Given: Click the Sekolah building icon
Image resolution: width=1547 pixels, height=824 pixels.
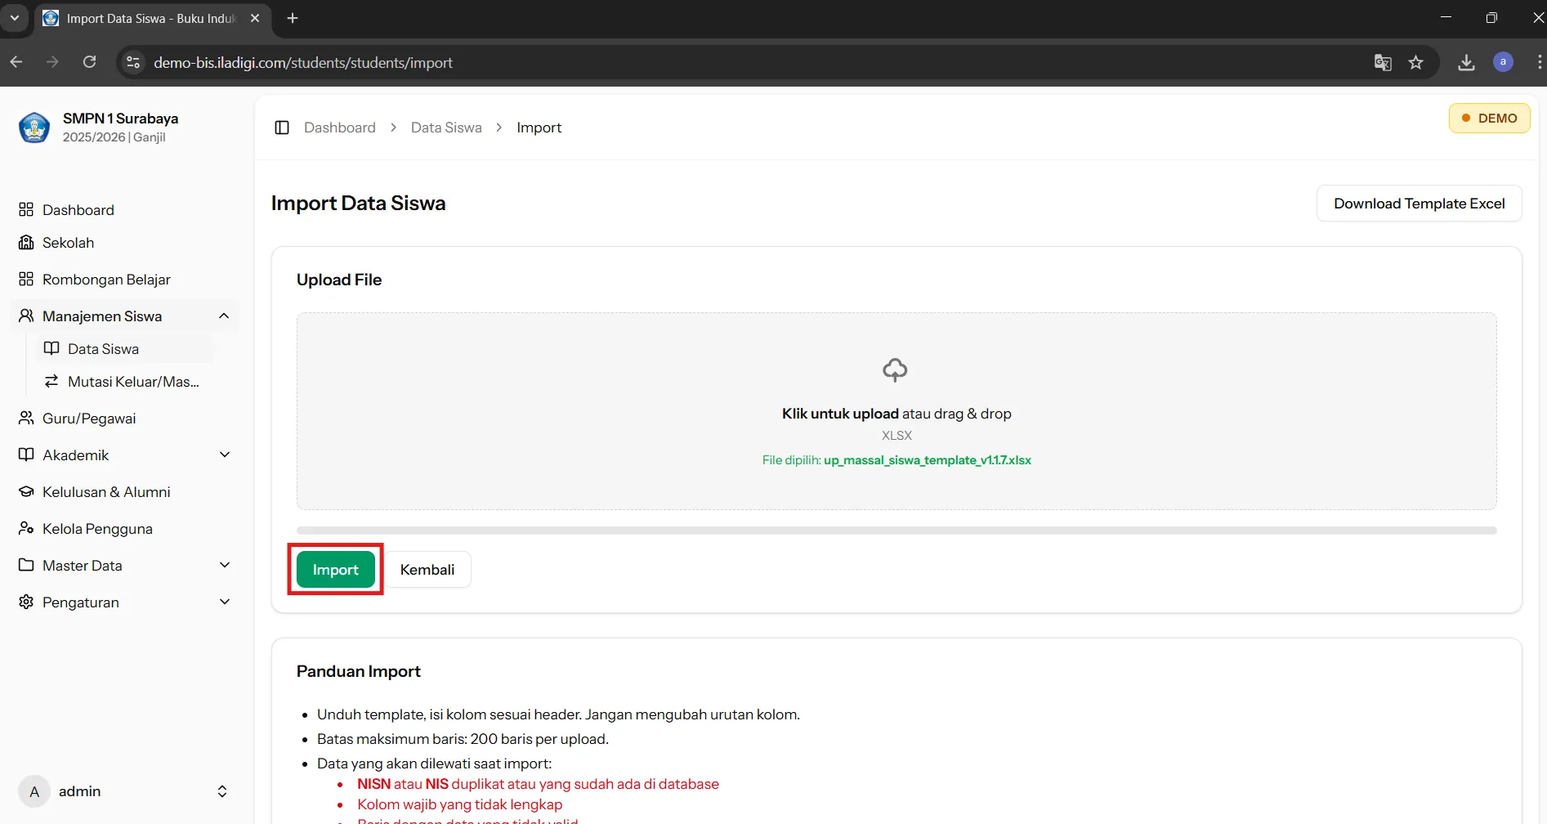Looking at the screenshot, I should pos(26,243).
